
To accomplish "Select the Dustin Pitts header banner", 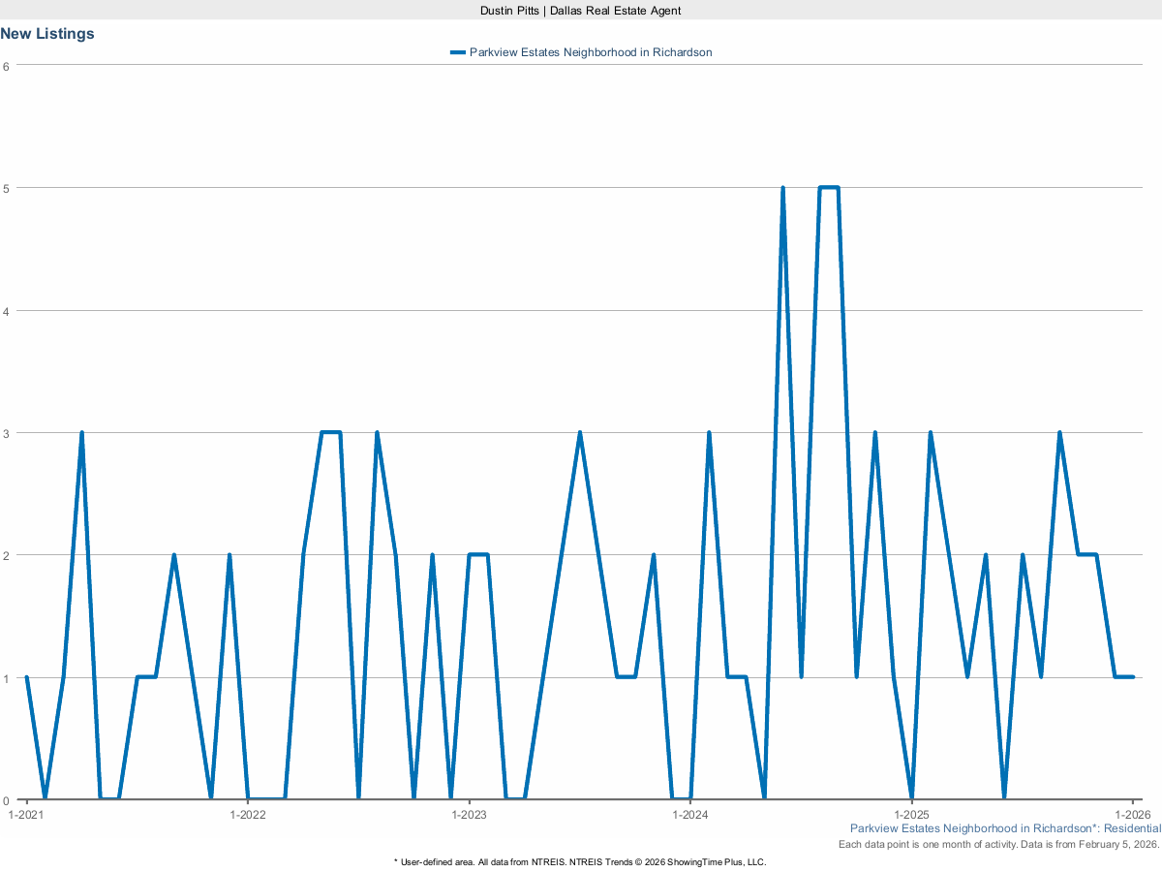I will pos(579,11).
